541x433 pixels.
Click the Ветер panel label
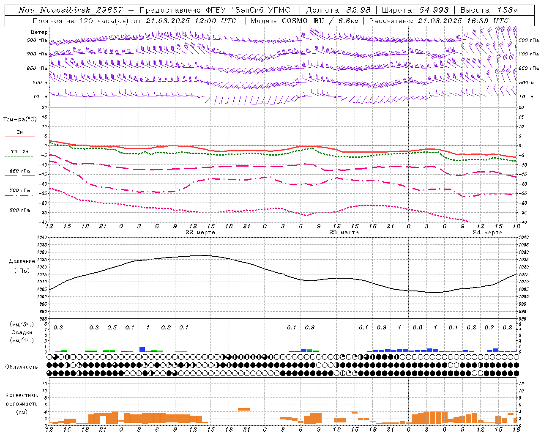(x=39, y=32)
